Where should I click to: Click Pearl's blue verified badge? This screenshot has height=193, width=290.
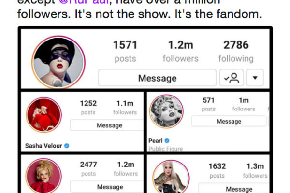click(167, 141)
